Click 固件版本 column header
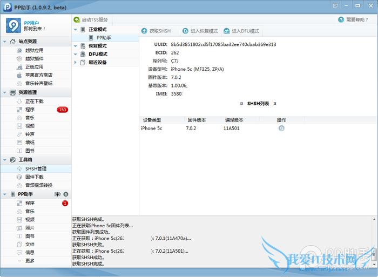378x277 pixels. (203, 120)
